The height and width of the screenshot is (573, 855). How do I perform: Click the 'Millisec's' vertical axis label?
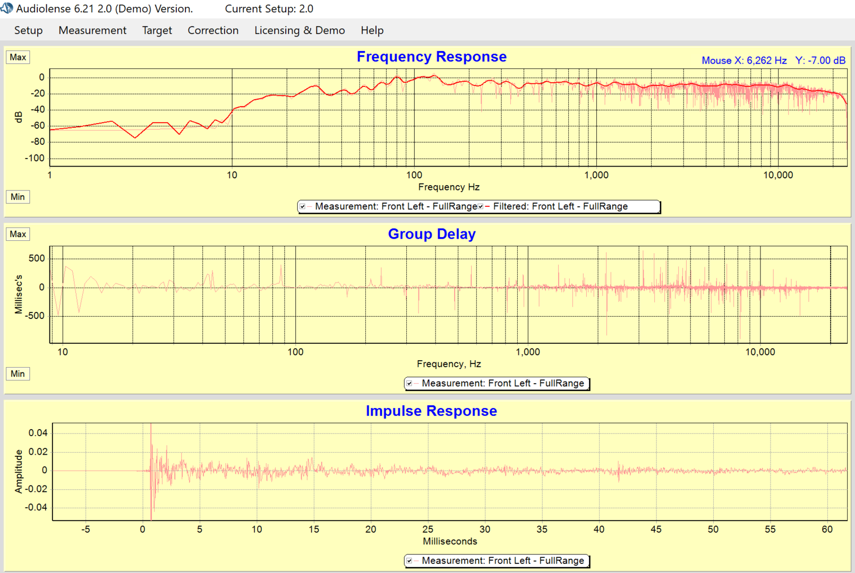click(19, 294)
